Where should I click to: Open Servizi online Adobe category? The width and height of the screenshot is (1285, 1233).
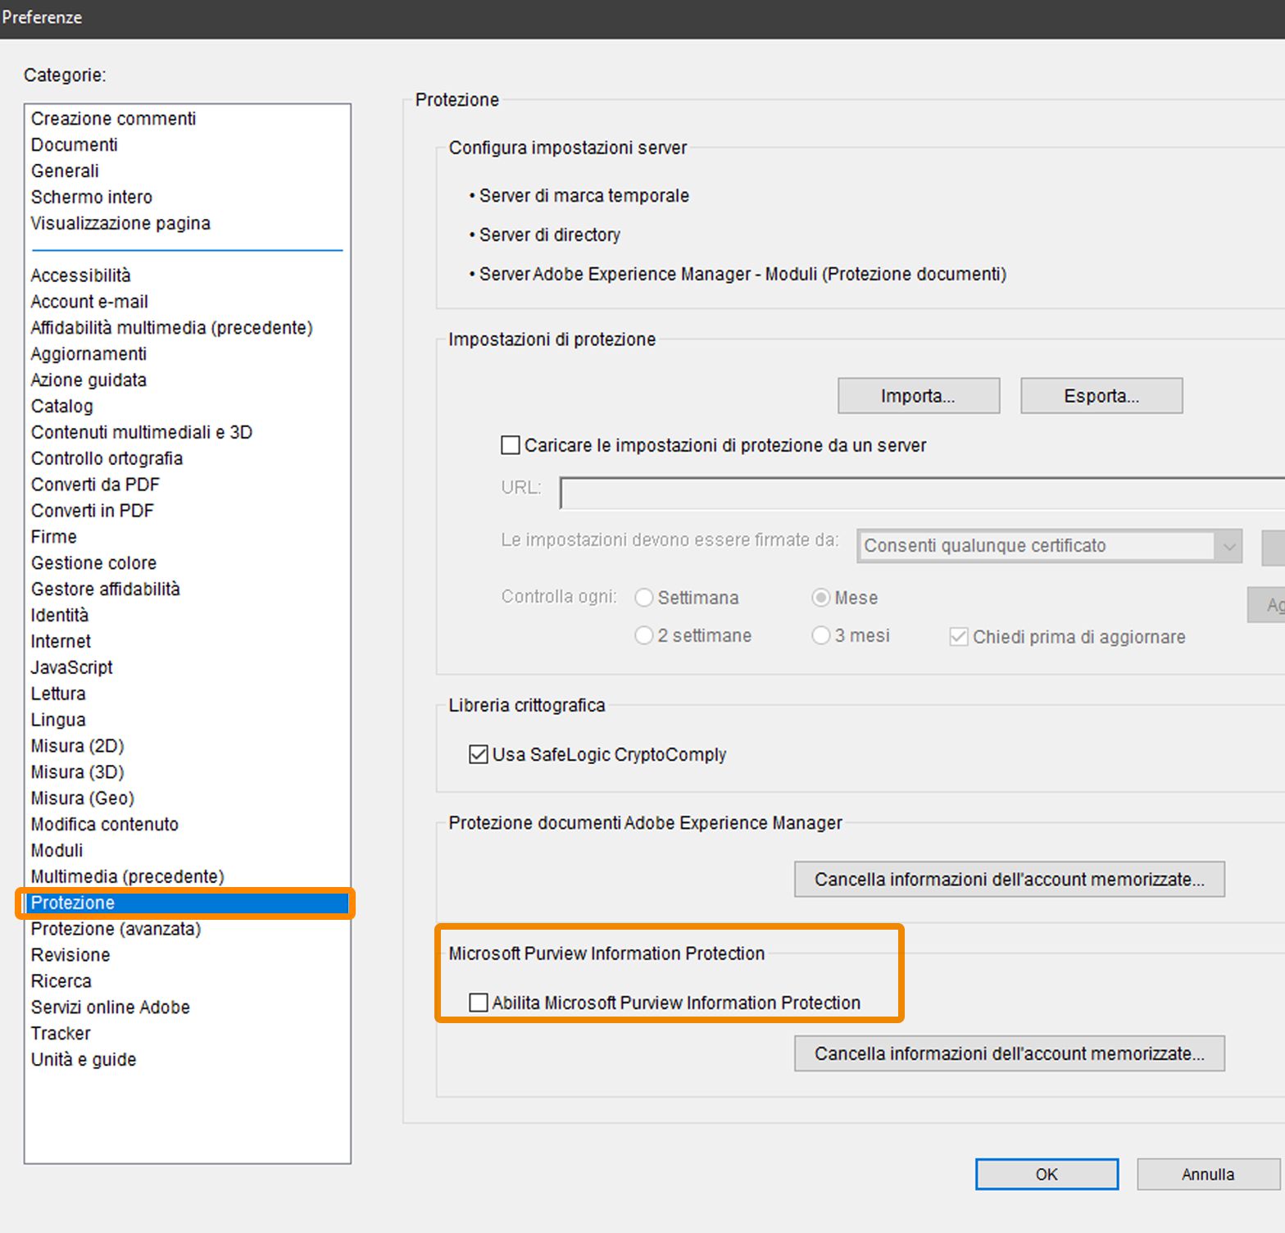point(111,1008)
